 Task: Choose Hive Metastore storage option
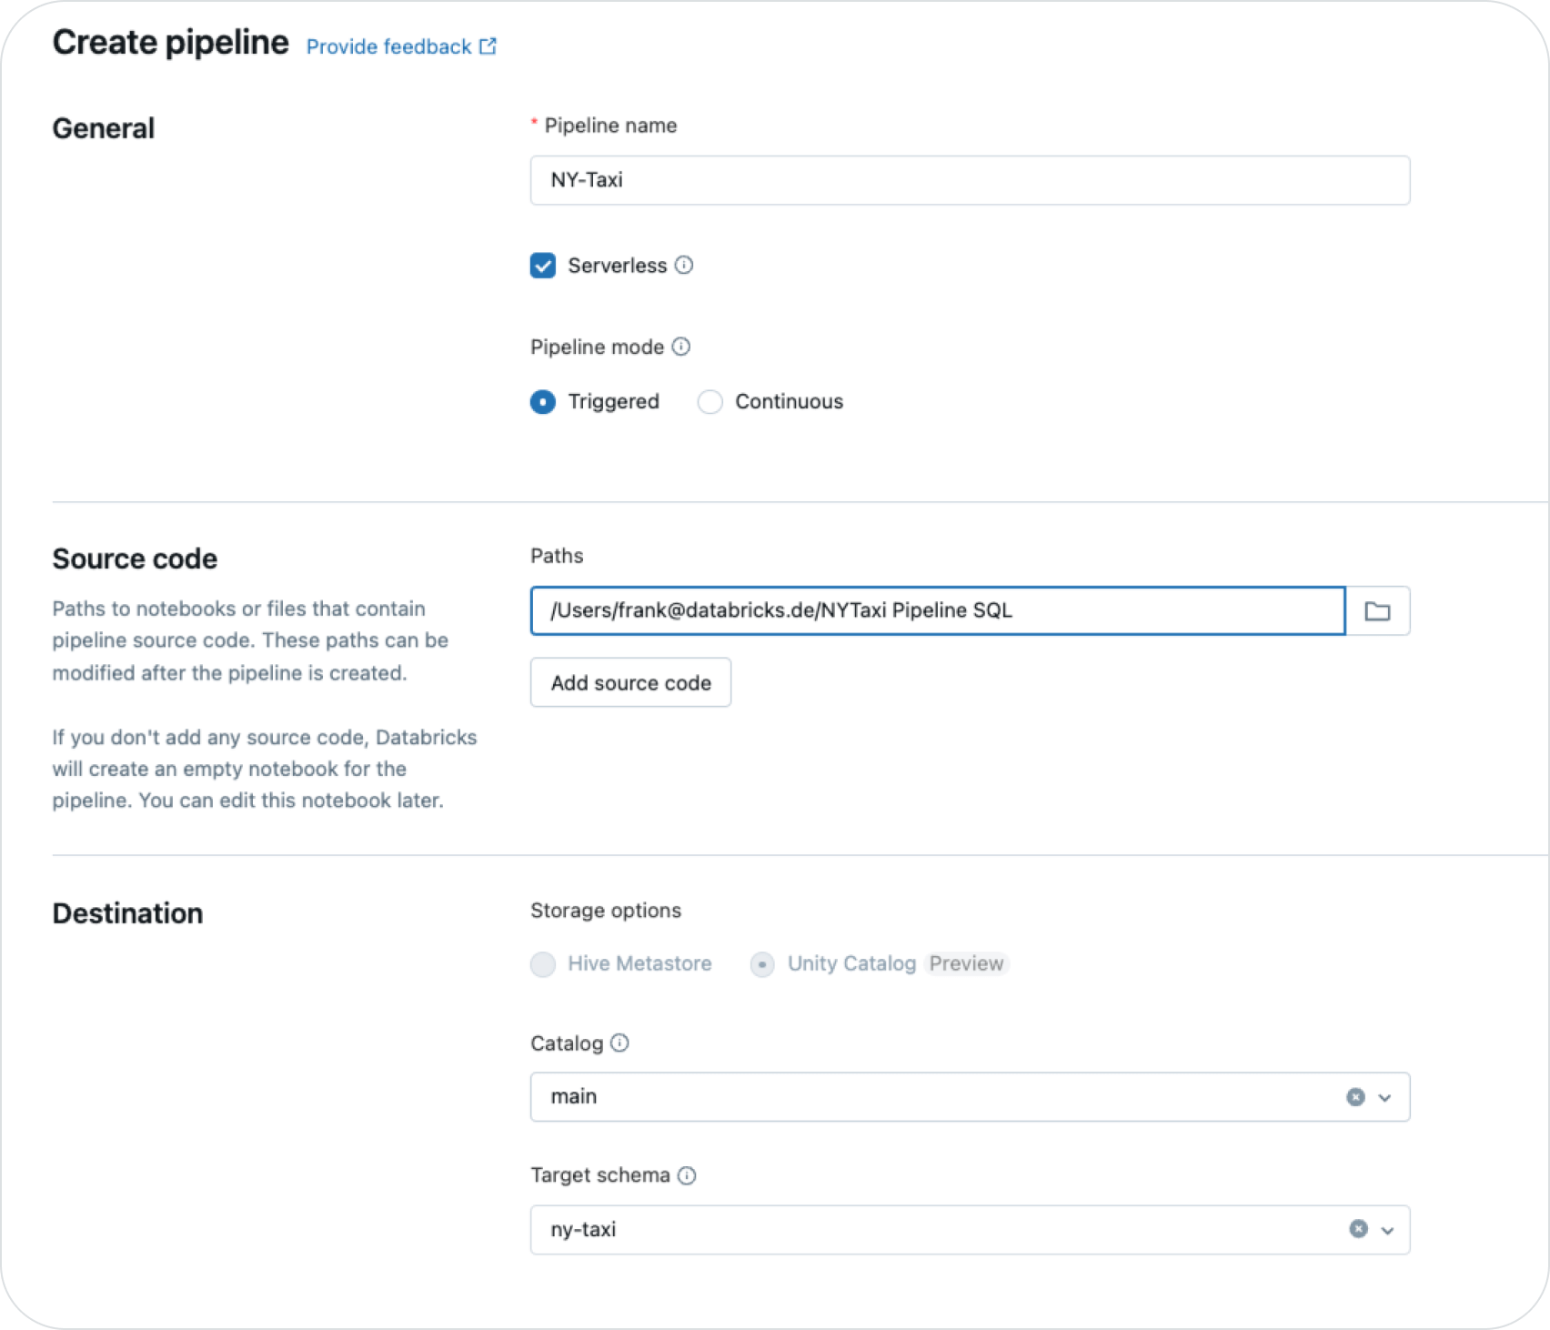tap(543, 964)
